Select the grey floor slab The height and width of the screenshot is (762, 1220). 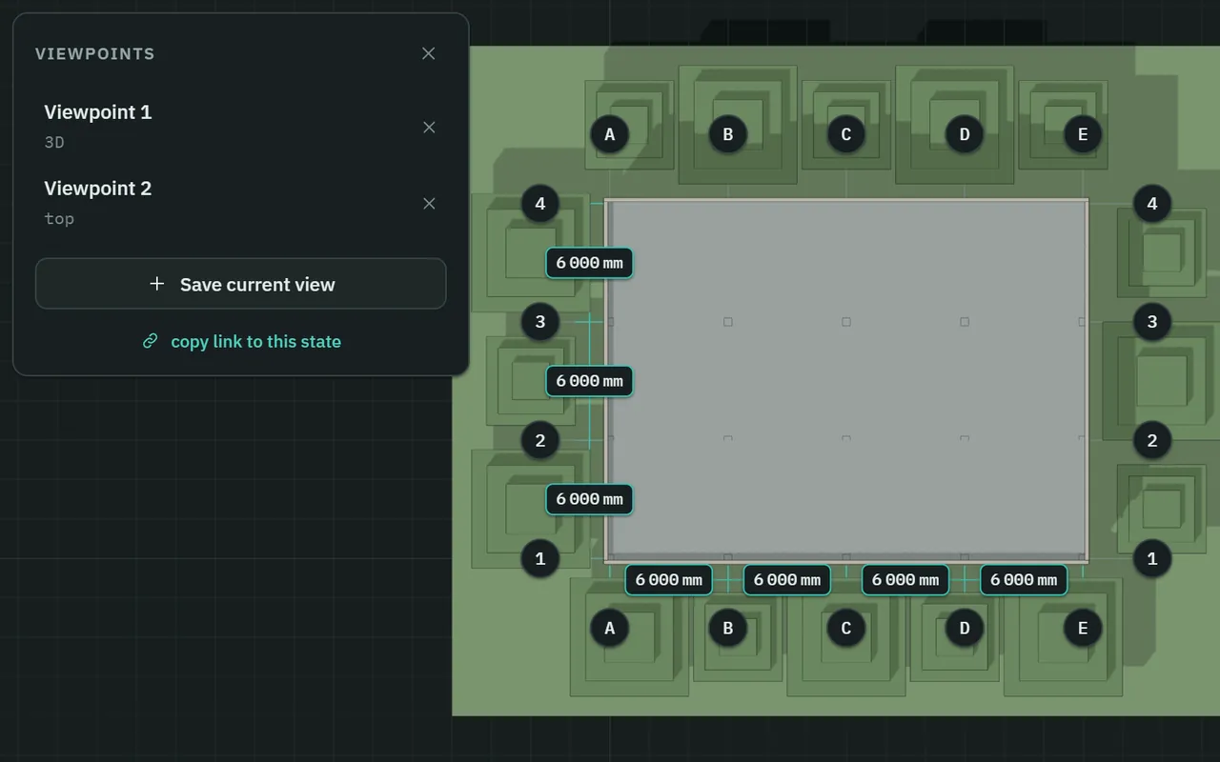(x=846, y=381)
